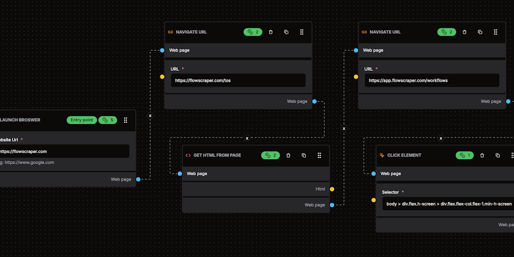Duplicate the Get HTML From Page node
514x257 pixels.
[x=304, y=156]
